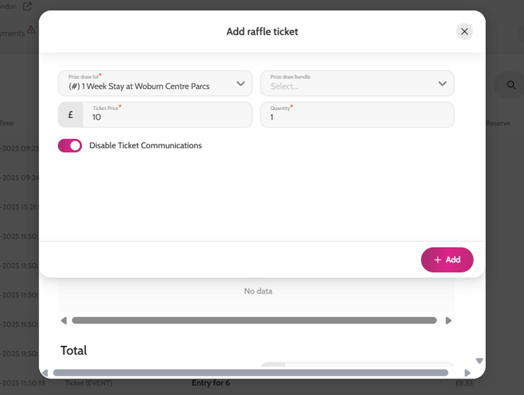Viewport: 524px width, 395px height.
Task: Click the bottom horizontal scrollbar thumb
Action: click(250, 373)
